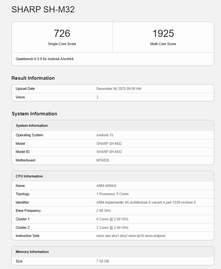The image size is (221, 269).
Task: Click the 1 Processor, 8 Cores topology value
Action: pos(112,194)
